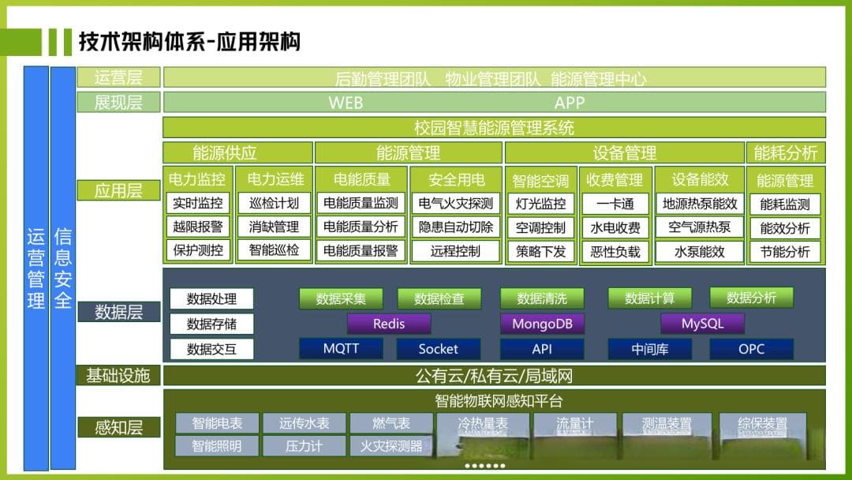
Task: Click the 公有云/私有云/局域网 bar
Action: pos(494,376)
